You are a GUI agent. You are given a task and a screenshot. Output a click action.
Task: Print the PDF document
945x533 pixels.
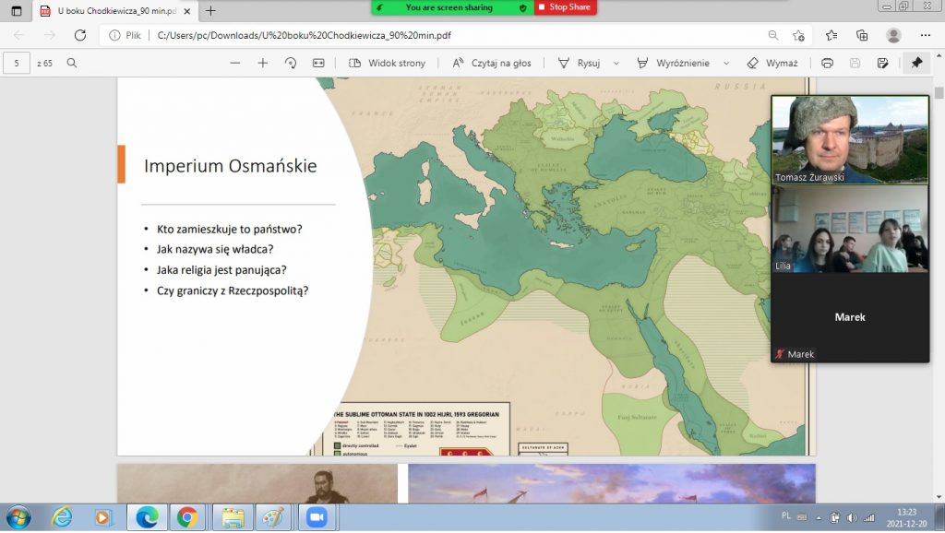click(x=827, y=63)
